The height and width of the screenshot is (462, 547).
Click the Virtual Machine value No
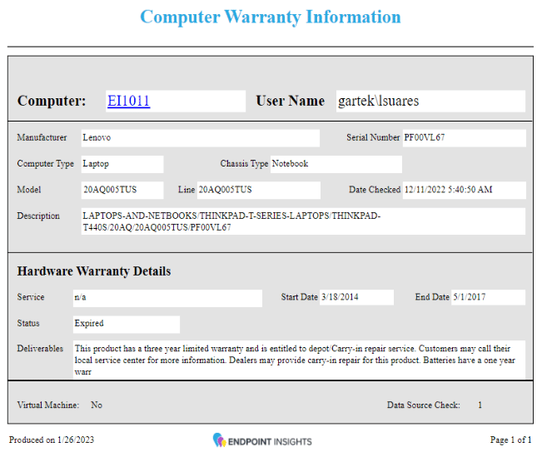(x=97, y=405)
